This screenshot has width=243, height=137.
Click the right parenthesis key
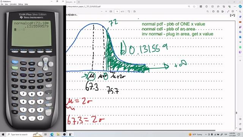tap(40, 87)
